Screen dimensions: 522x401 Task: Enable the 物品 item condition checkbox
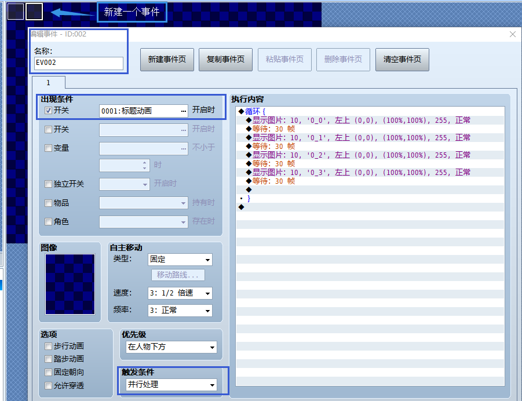[x=48, y=203]
